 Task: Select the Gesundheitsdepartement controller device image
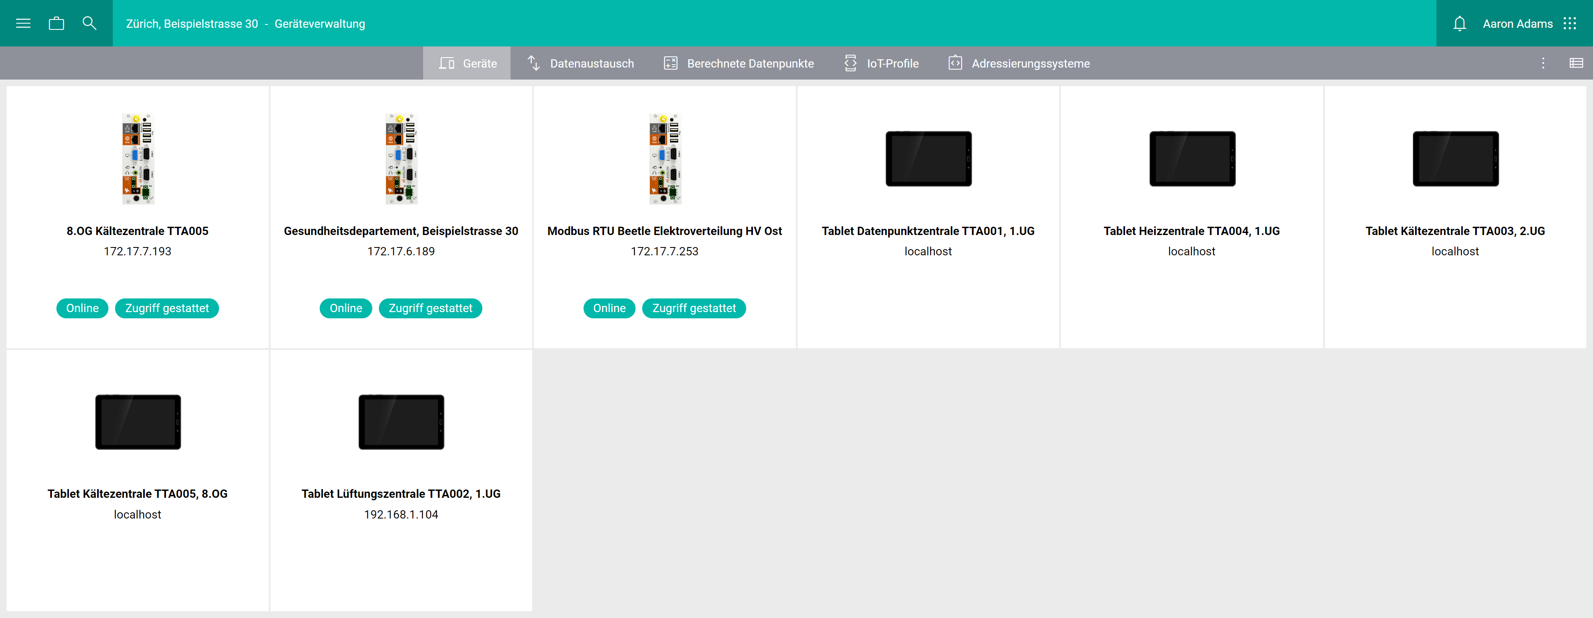(401, 159)
